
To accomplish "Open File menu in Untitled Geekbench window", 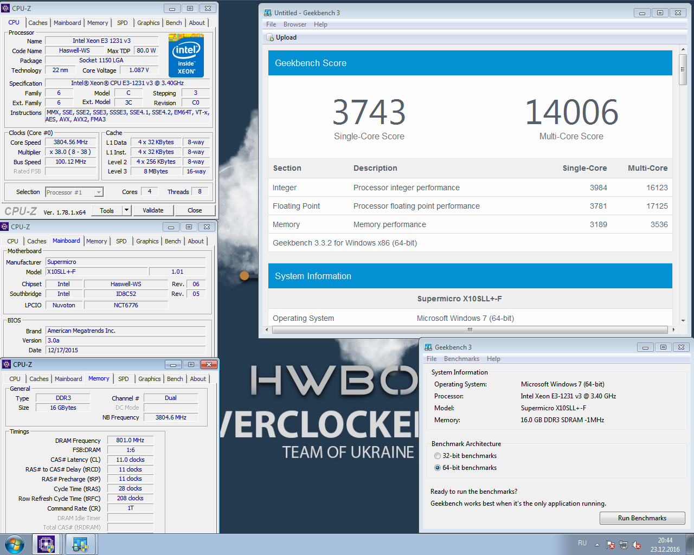I will [x=271, y=24].
